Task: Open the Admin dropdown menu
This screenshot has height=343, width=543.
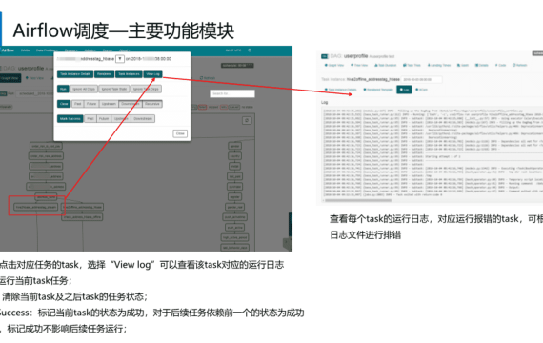Action: 90,50
